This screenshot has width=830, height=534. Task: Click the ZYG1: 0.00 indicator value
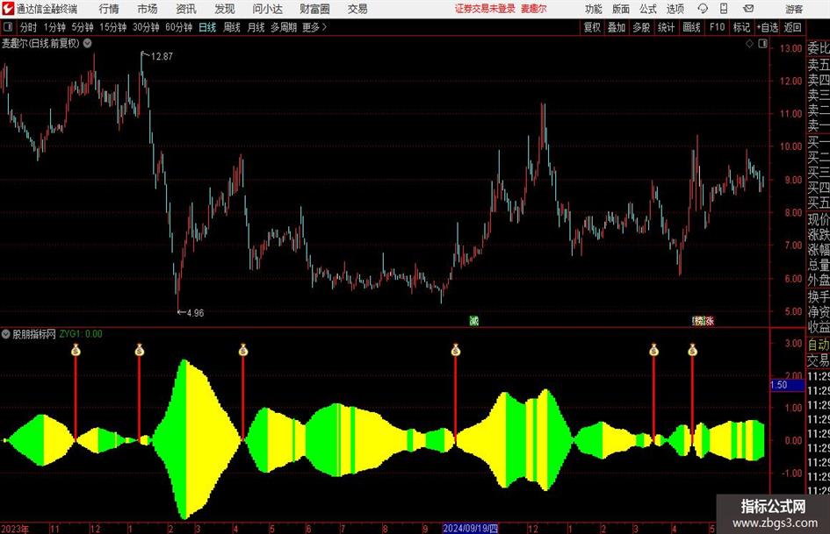81,333
